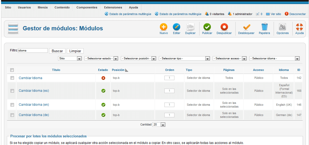Open the Sitio menu
Image resolution: width=309 pixels, height=145 pixels.
coord(8,8)
